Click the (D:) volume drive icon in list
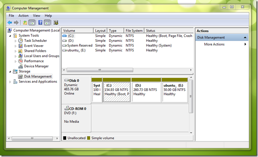Screen dimensions: 258x157 [64, 40]
